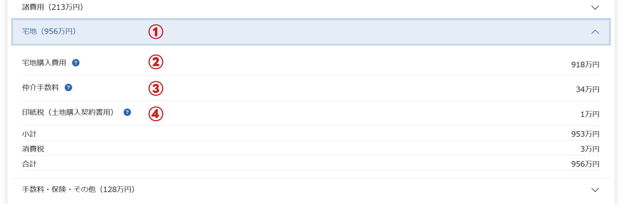Click the 宅地購入費用 label text
Viewport: 622px width, 204px height.
coord(44,63)
